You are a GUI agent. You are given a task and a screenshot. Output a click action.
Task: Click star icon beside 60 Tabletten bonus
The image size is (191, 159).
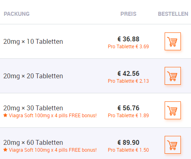(5, 150)
